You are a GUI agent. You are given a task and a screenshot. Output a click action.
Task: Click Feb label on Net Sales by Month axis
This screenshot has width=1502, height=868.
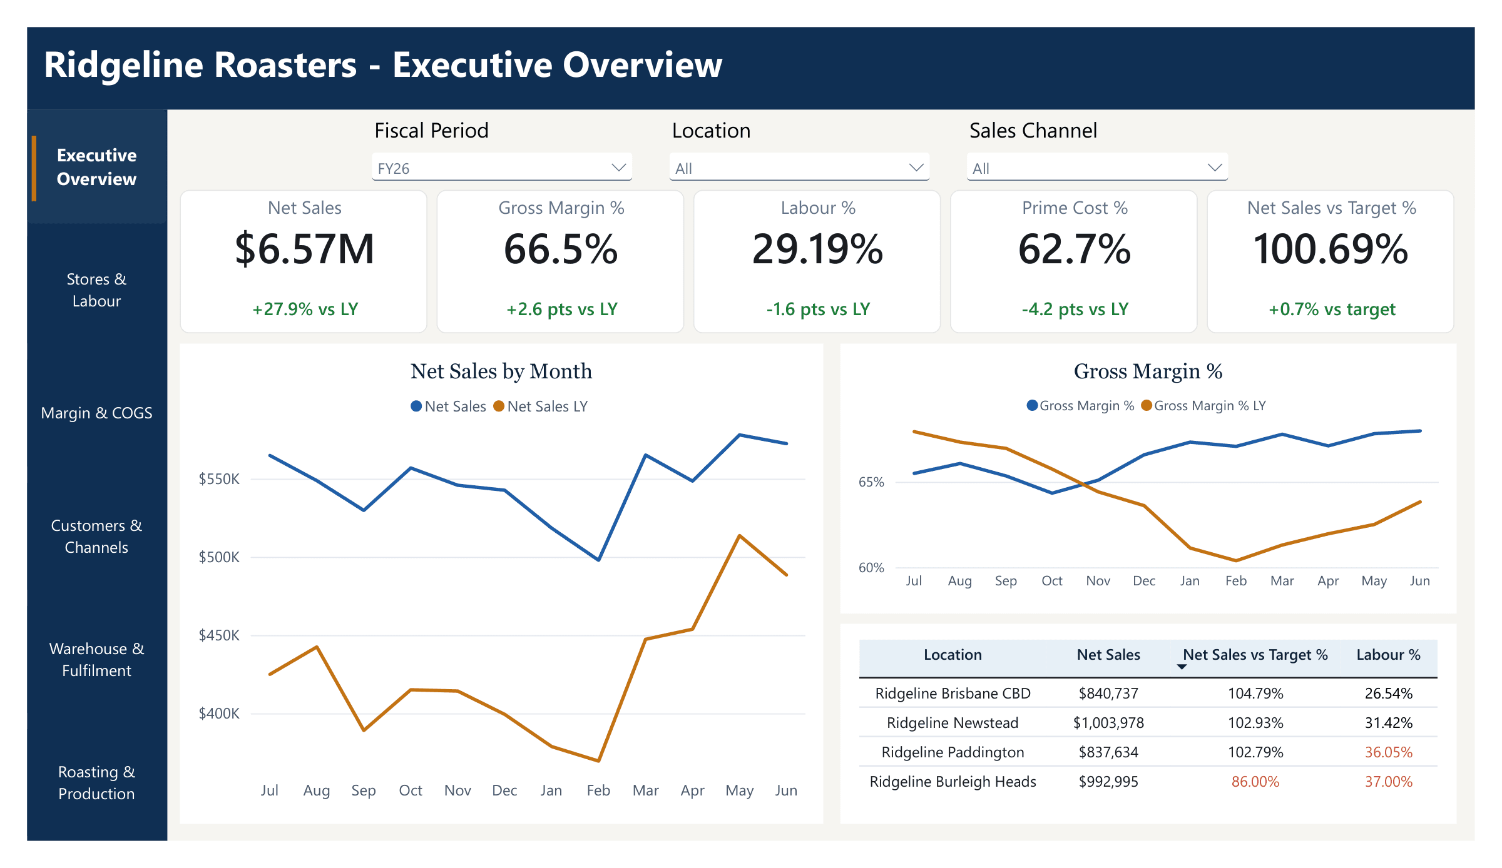598,790
